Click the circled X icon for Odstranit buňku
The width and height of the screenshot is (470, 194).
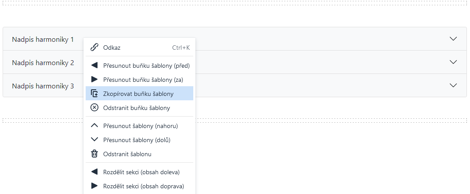[94, 107]
